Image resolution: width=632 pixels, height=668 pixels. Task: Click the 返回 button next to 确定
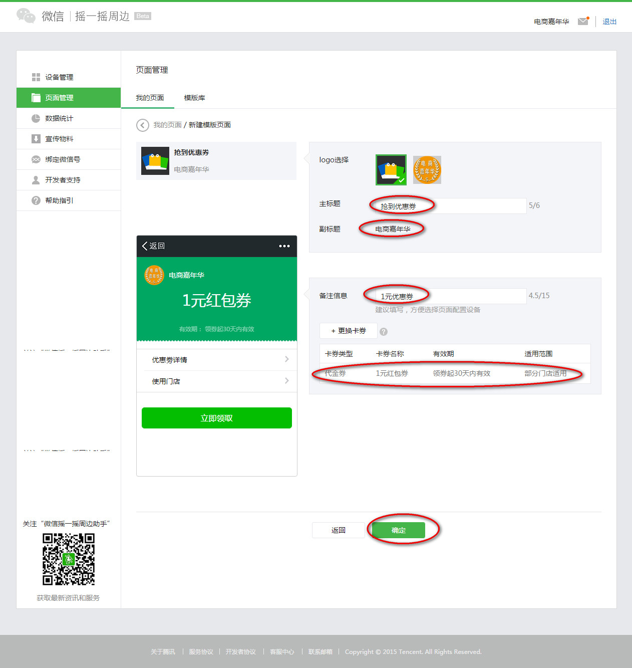tap(339, 530)
